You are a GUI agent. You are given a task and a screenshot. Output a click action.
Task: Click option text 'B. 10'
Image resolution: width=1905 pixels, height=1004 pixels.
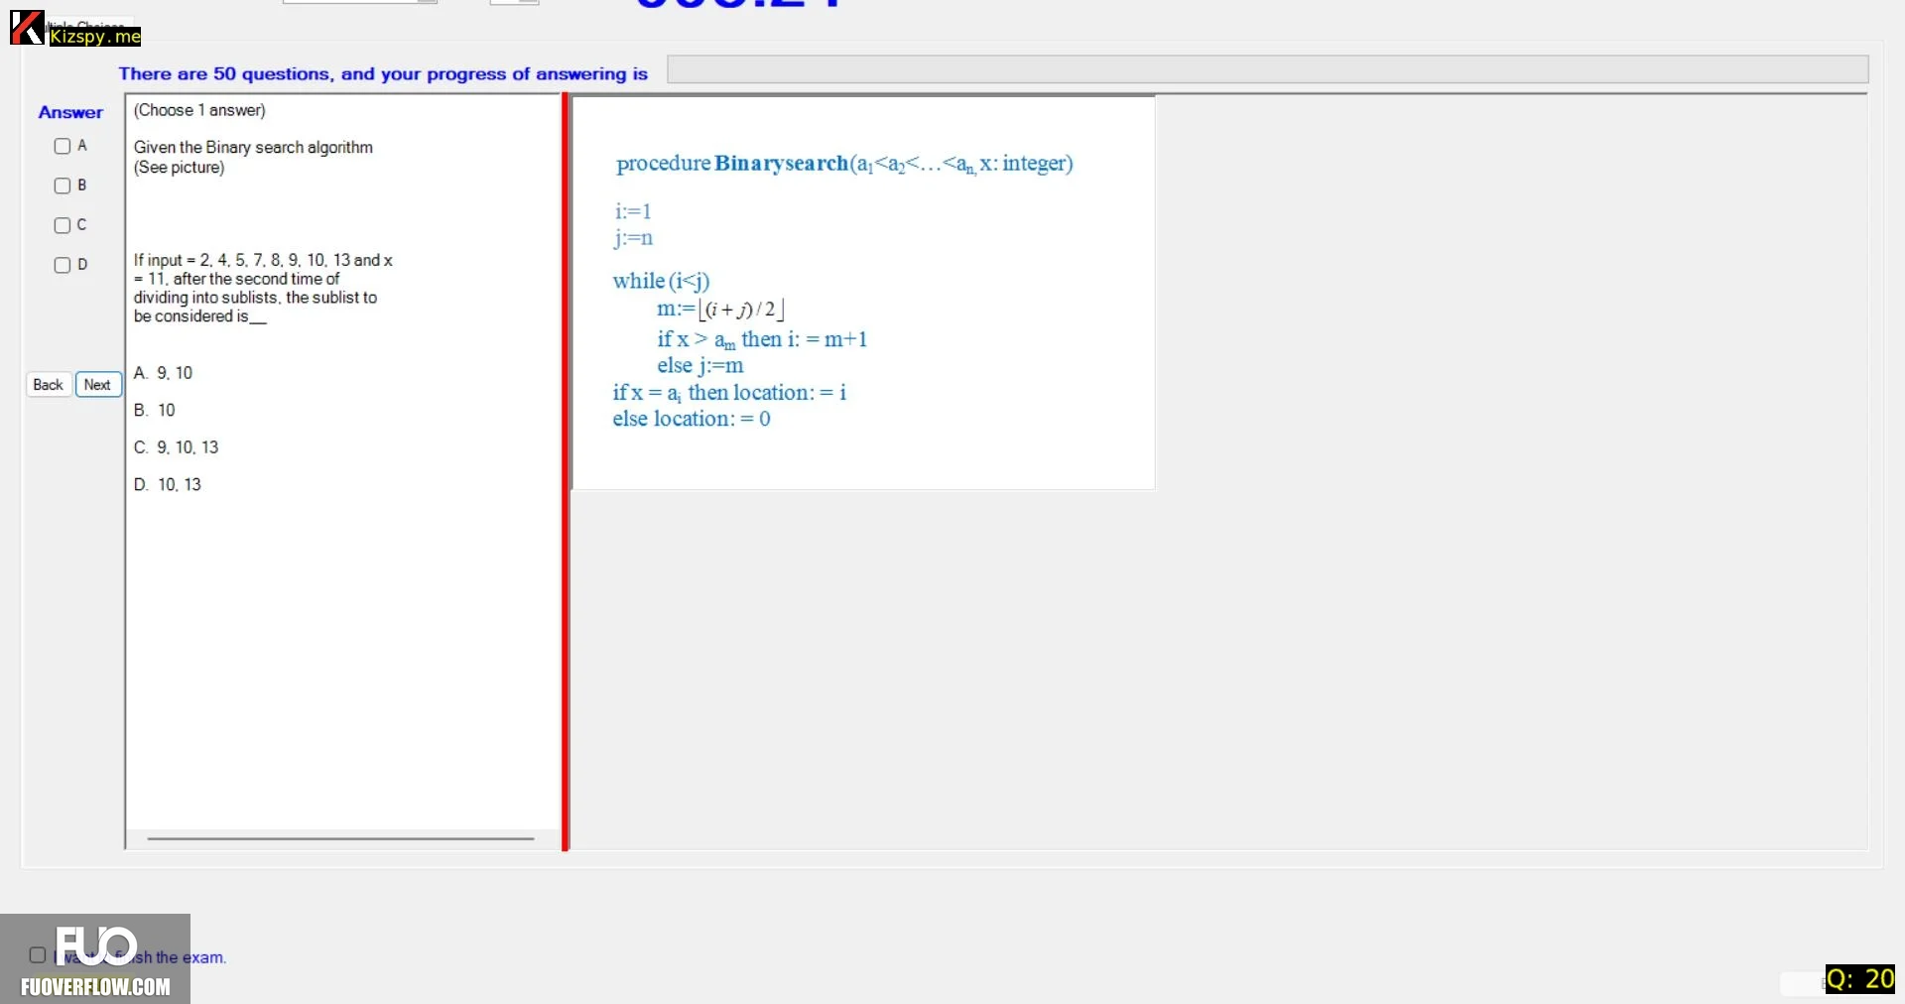click(155, 410)
